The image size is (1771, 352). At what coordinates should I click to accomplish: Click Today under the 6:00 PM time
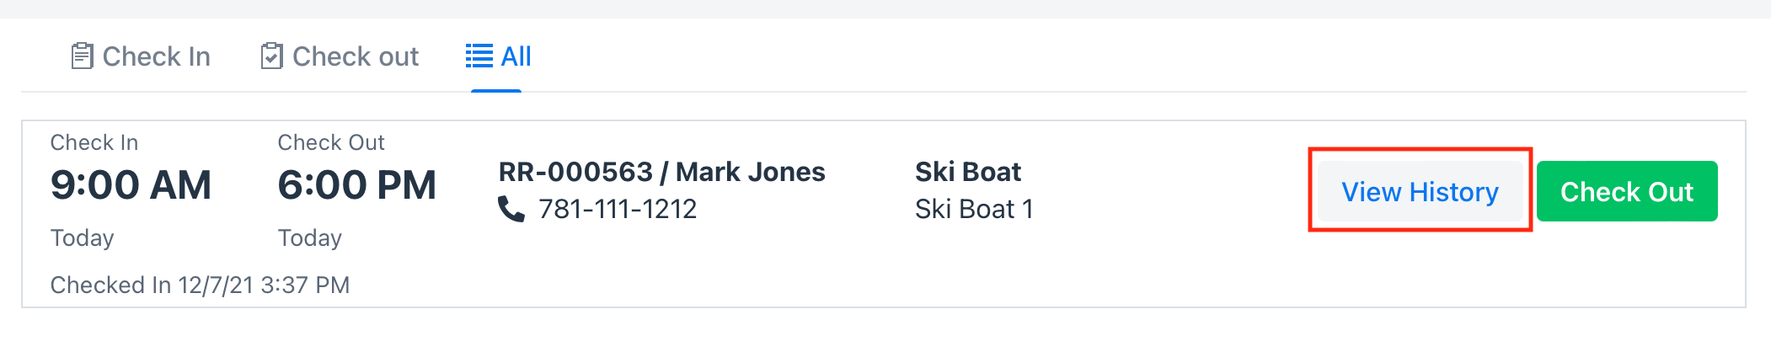310,238
